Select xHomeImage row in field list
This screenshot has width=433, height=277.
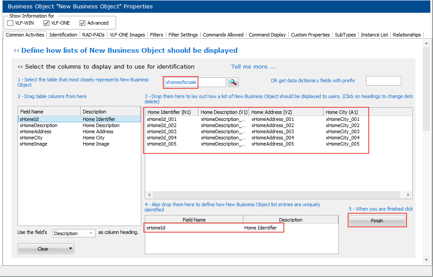[33, 144]
